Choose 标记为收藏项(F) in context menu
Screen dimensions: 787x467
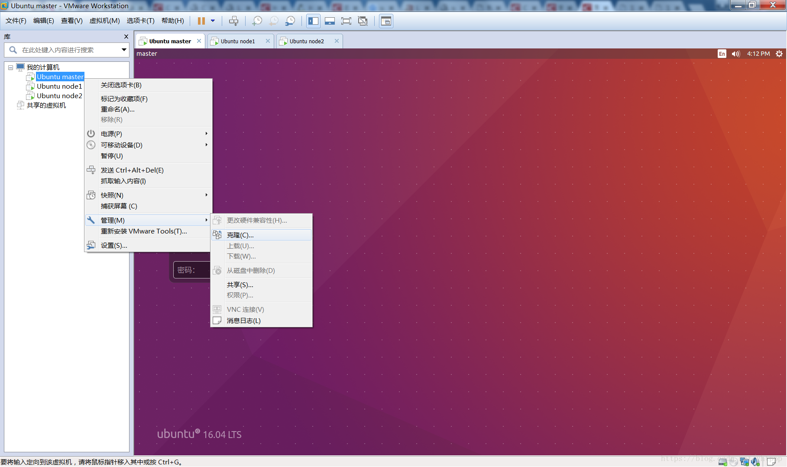149,99
